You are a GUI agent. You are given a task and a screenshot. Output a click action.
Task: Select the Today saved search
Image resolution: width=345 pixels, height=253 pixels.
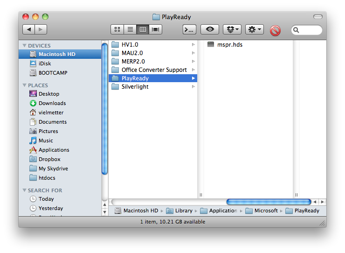[60, 199]
